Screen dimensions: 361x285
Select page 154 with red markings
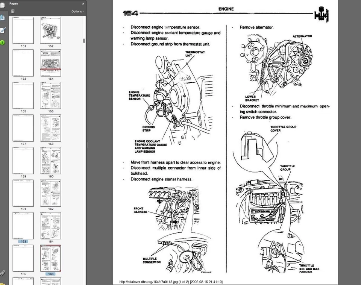tap(50, 63)
